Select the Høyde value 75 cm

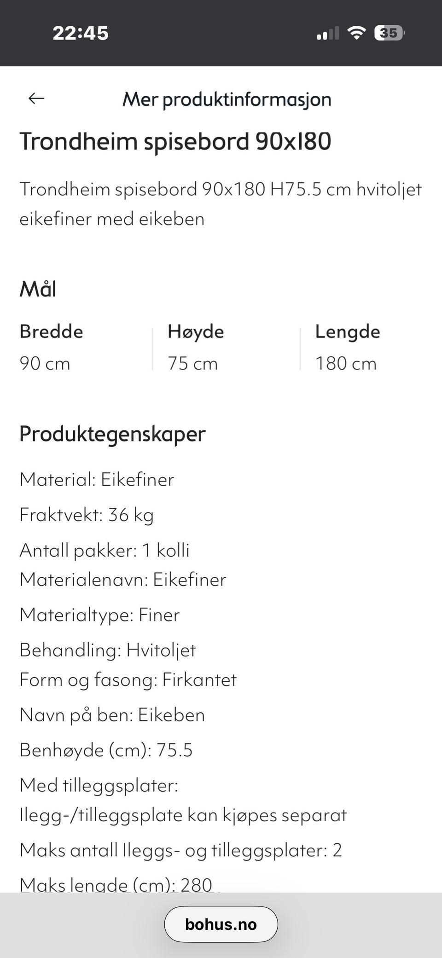192,363
